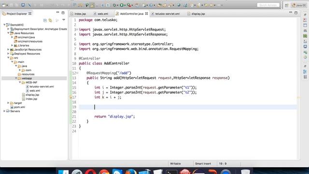Click the Debug toolbar button

(x=114, y=5)
